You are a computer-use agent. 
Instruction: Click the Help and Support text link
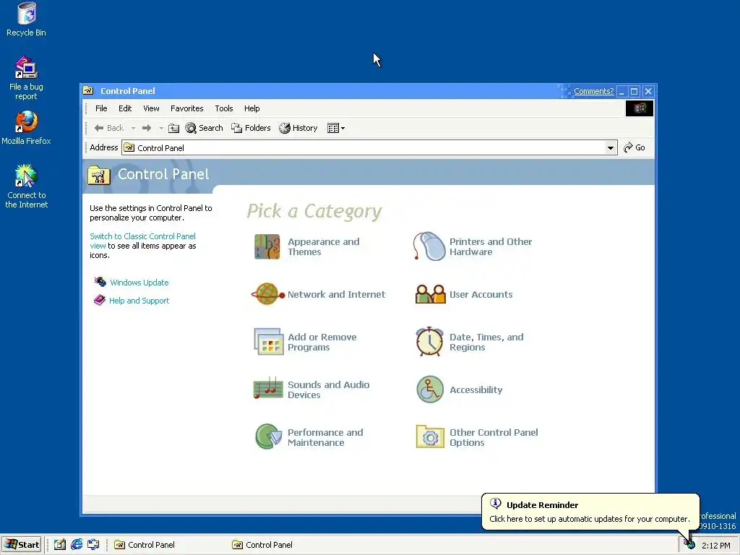pos(139,301)
